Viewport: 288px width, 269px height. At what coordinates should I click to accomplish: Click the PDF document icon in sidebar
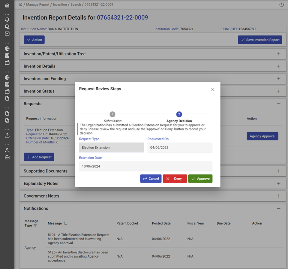coord(7,120)
